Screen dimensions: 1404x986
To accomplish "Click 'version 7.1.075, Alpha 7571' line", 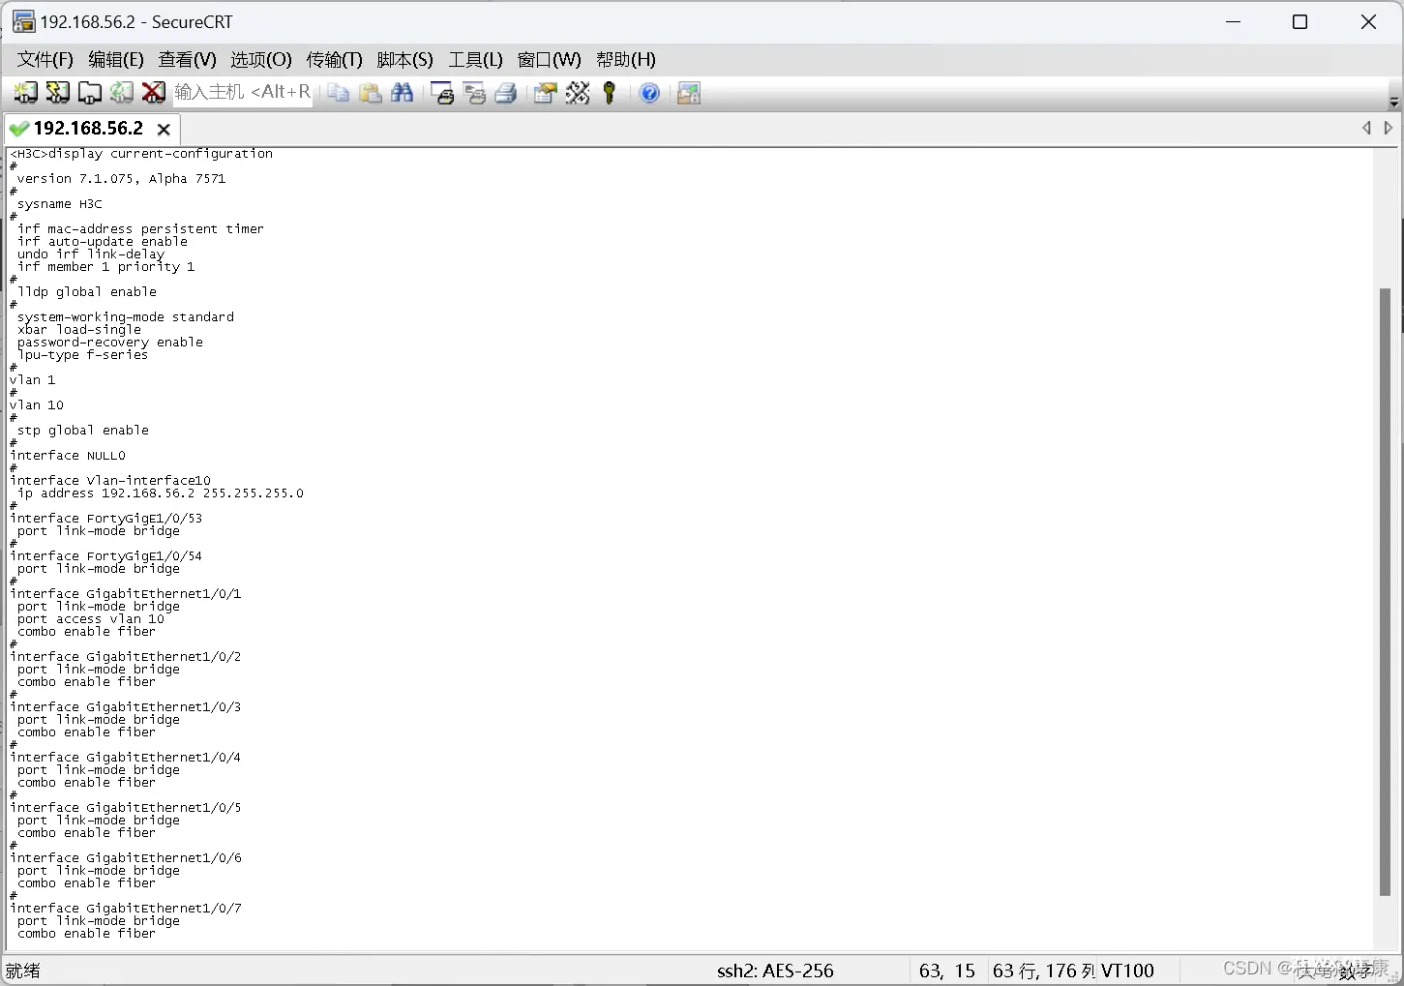I will point(121,179).
